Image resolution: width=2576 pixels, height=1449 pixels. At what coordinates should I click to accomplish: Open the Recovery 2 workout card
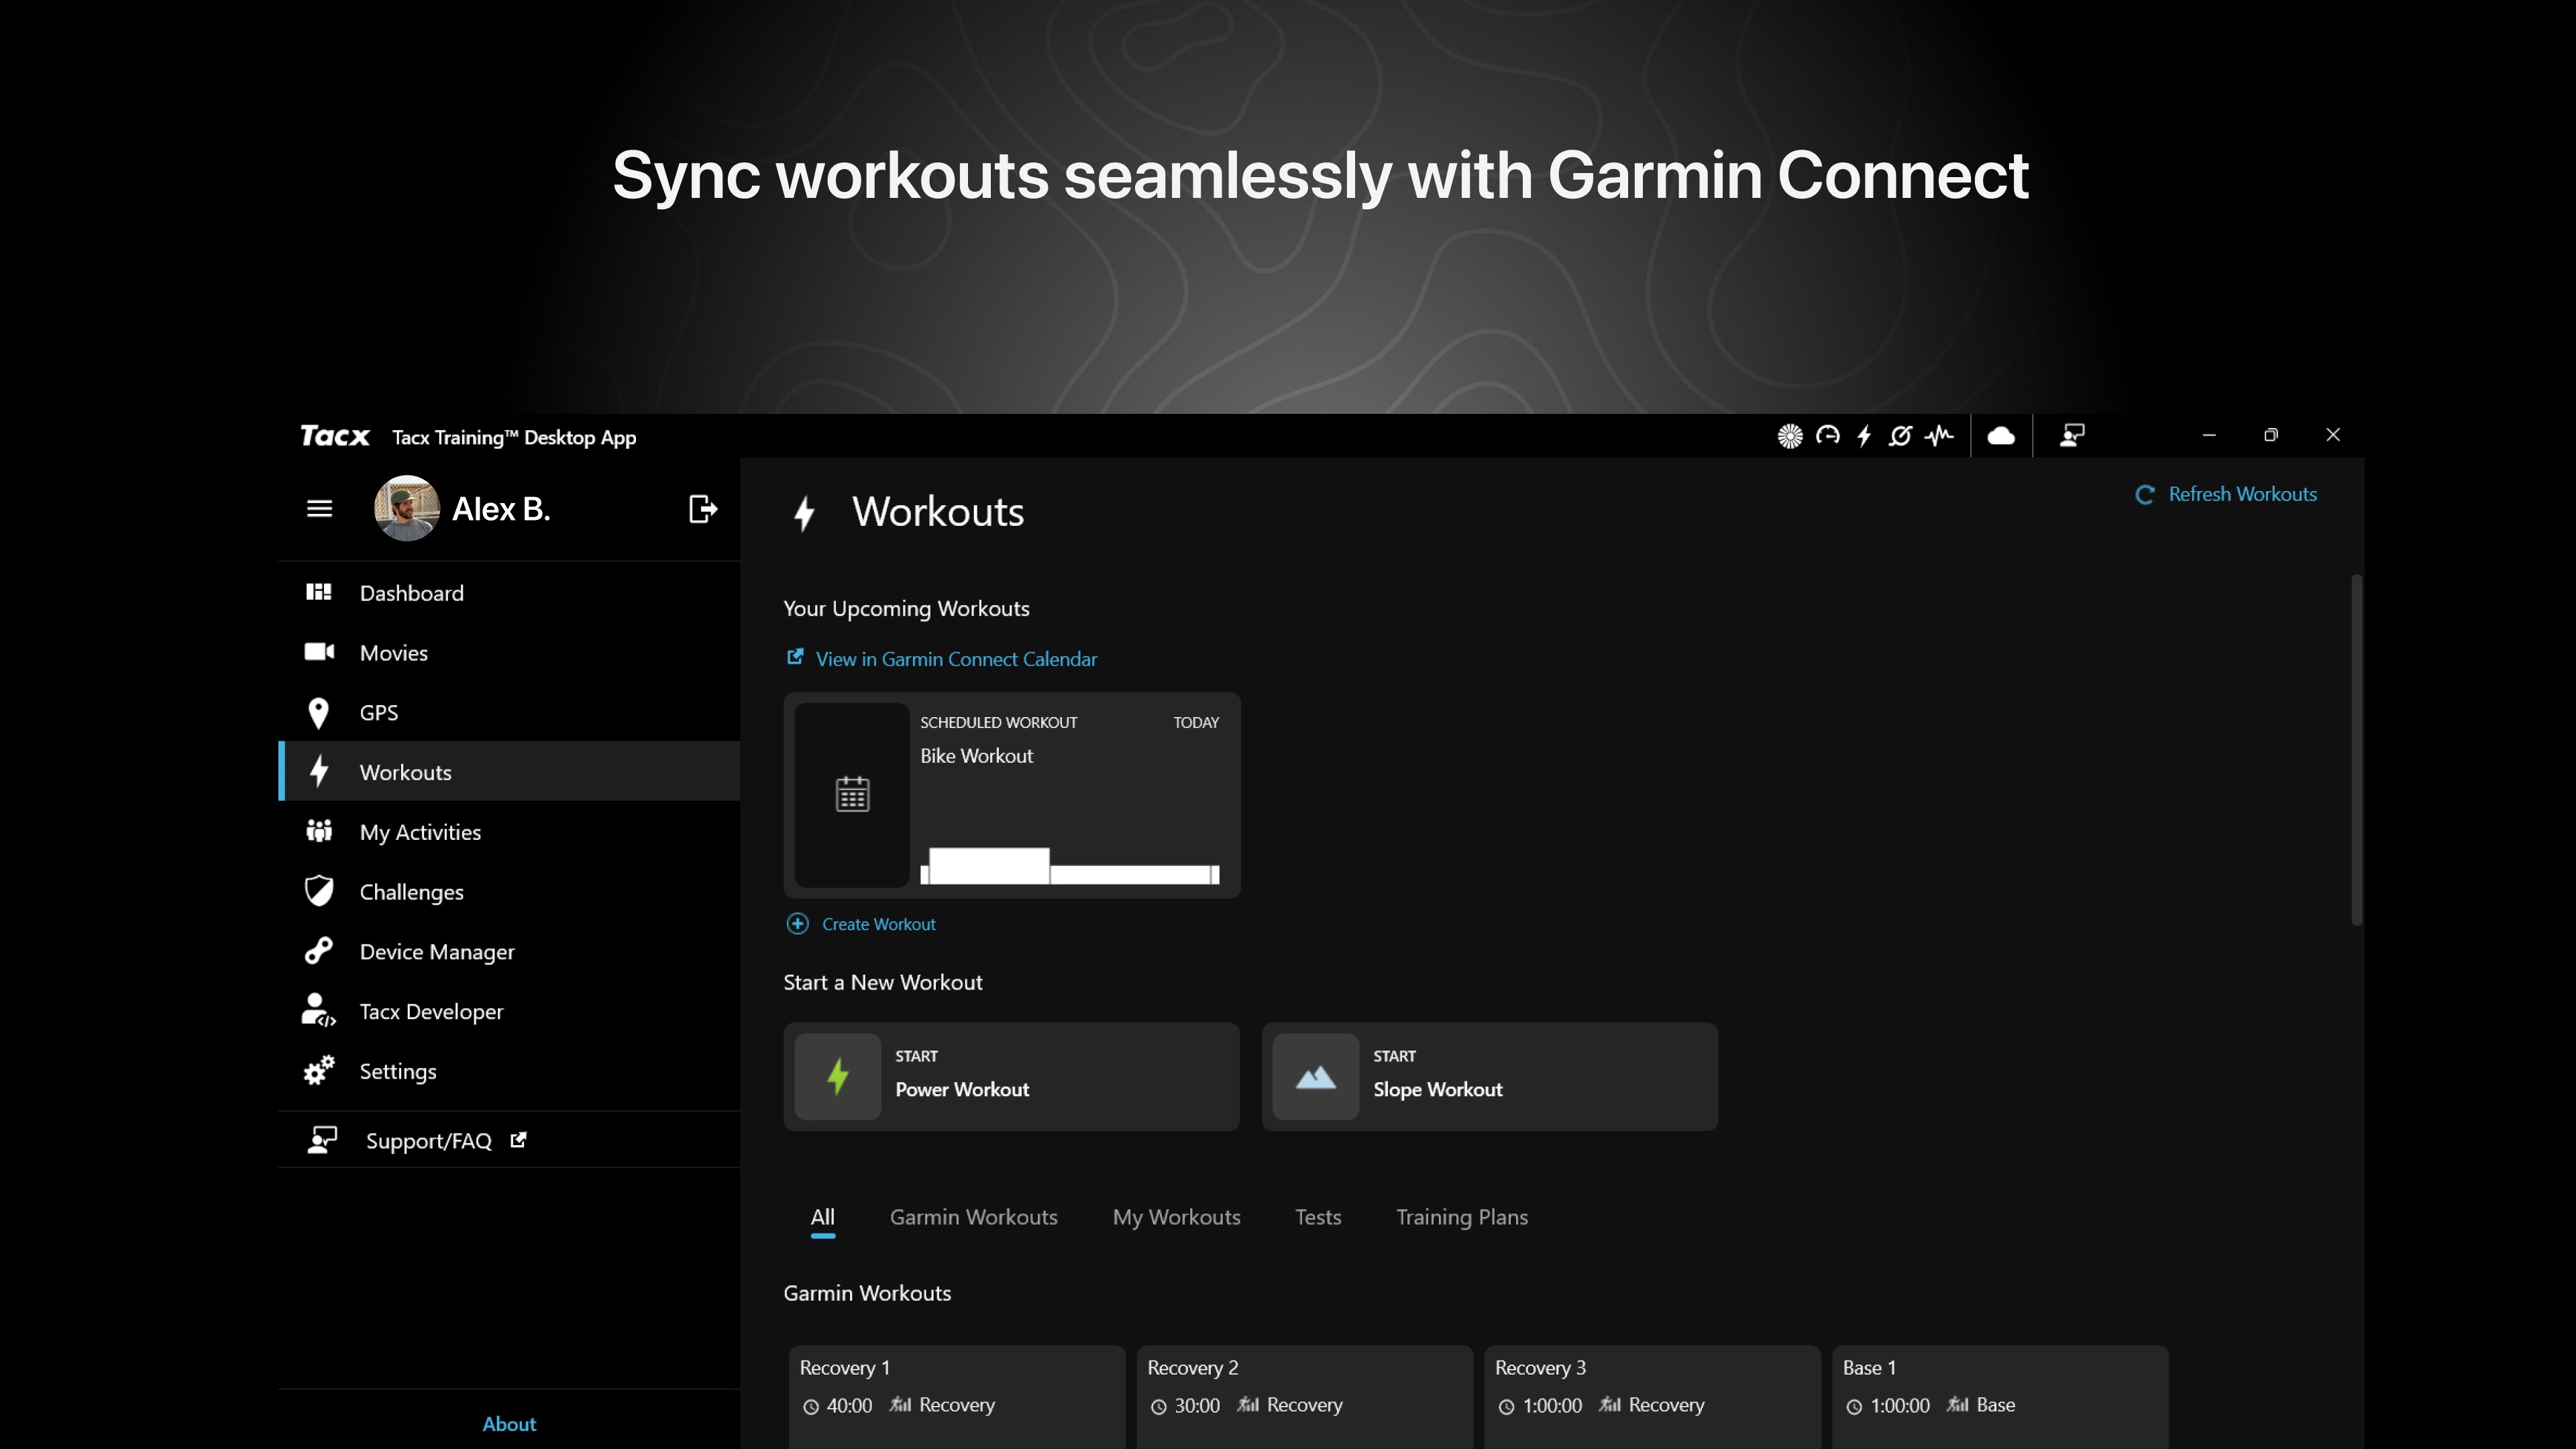(x=1305, y=1397)
